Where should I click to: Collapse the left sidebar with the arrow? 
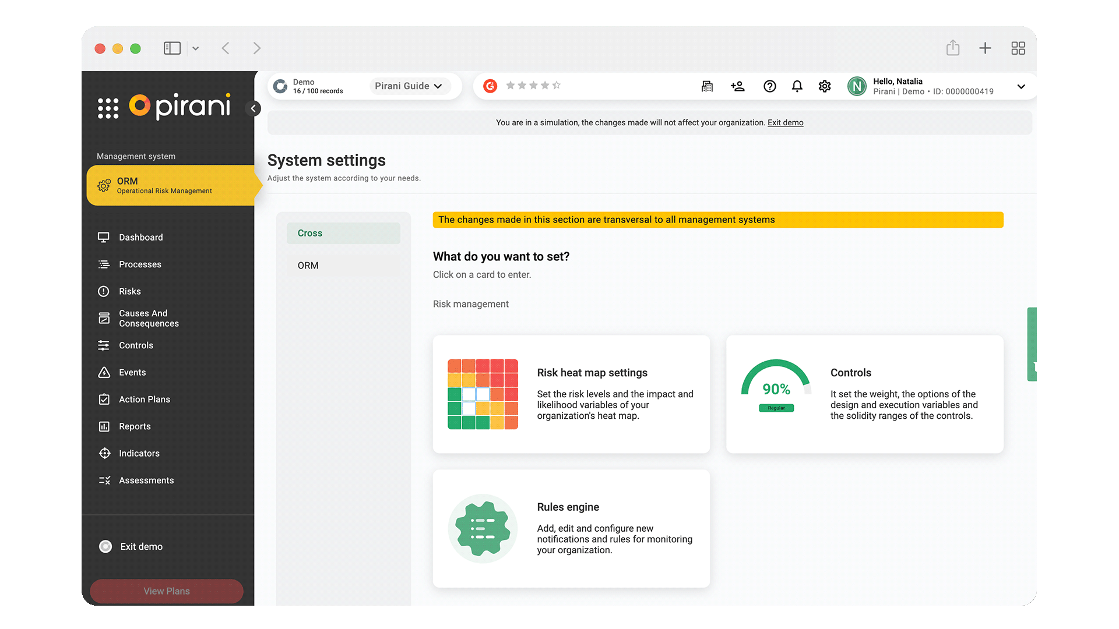254,108
